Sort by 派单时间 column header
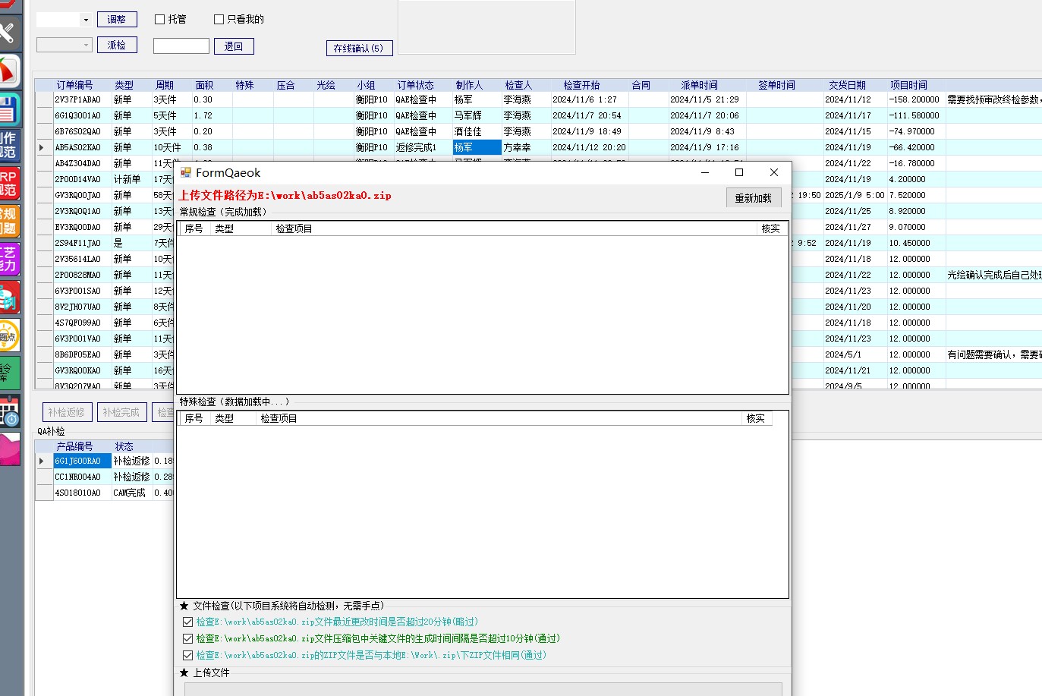Screen dimensions: 1042x696 point(699,85)
